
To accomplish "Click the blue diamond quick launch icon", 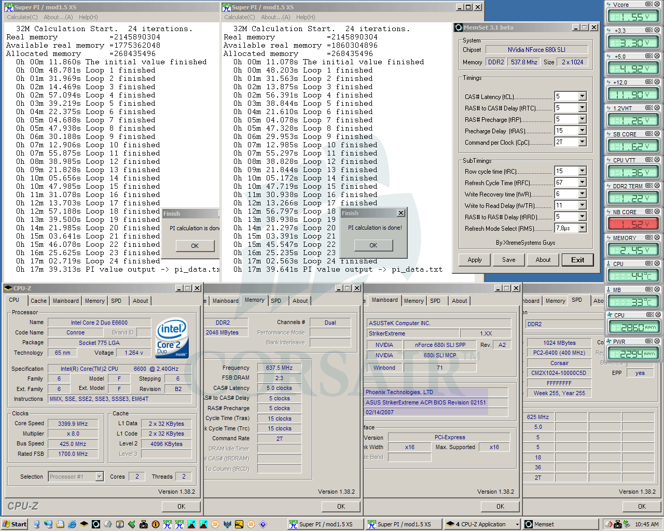I will click(x=263, y=524).
